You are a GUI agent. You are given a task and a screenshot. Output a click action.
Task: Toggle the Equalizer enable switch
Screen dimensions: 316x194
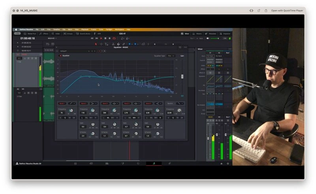pyautogui.click(x=60, y=56)
